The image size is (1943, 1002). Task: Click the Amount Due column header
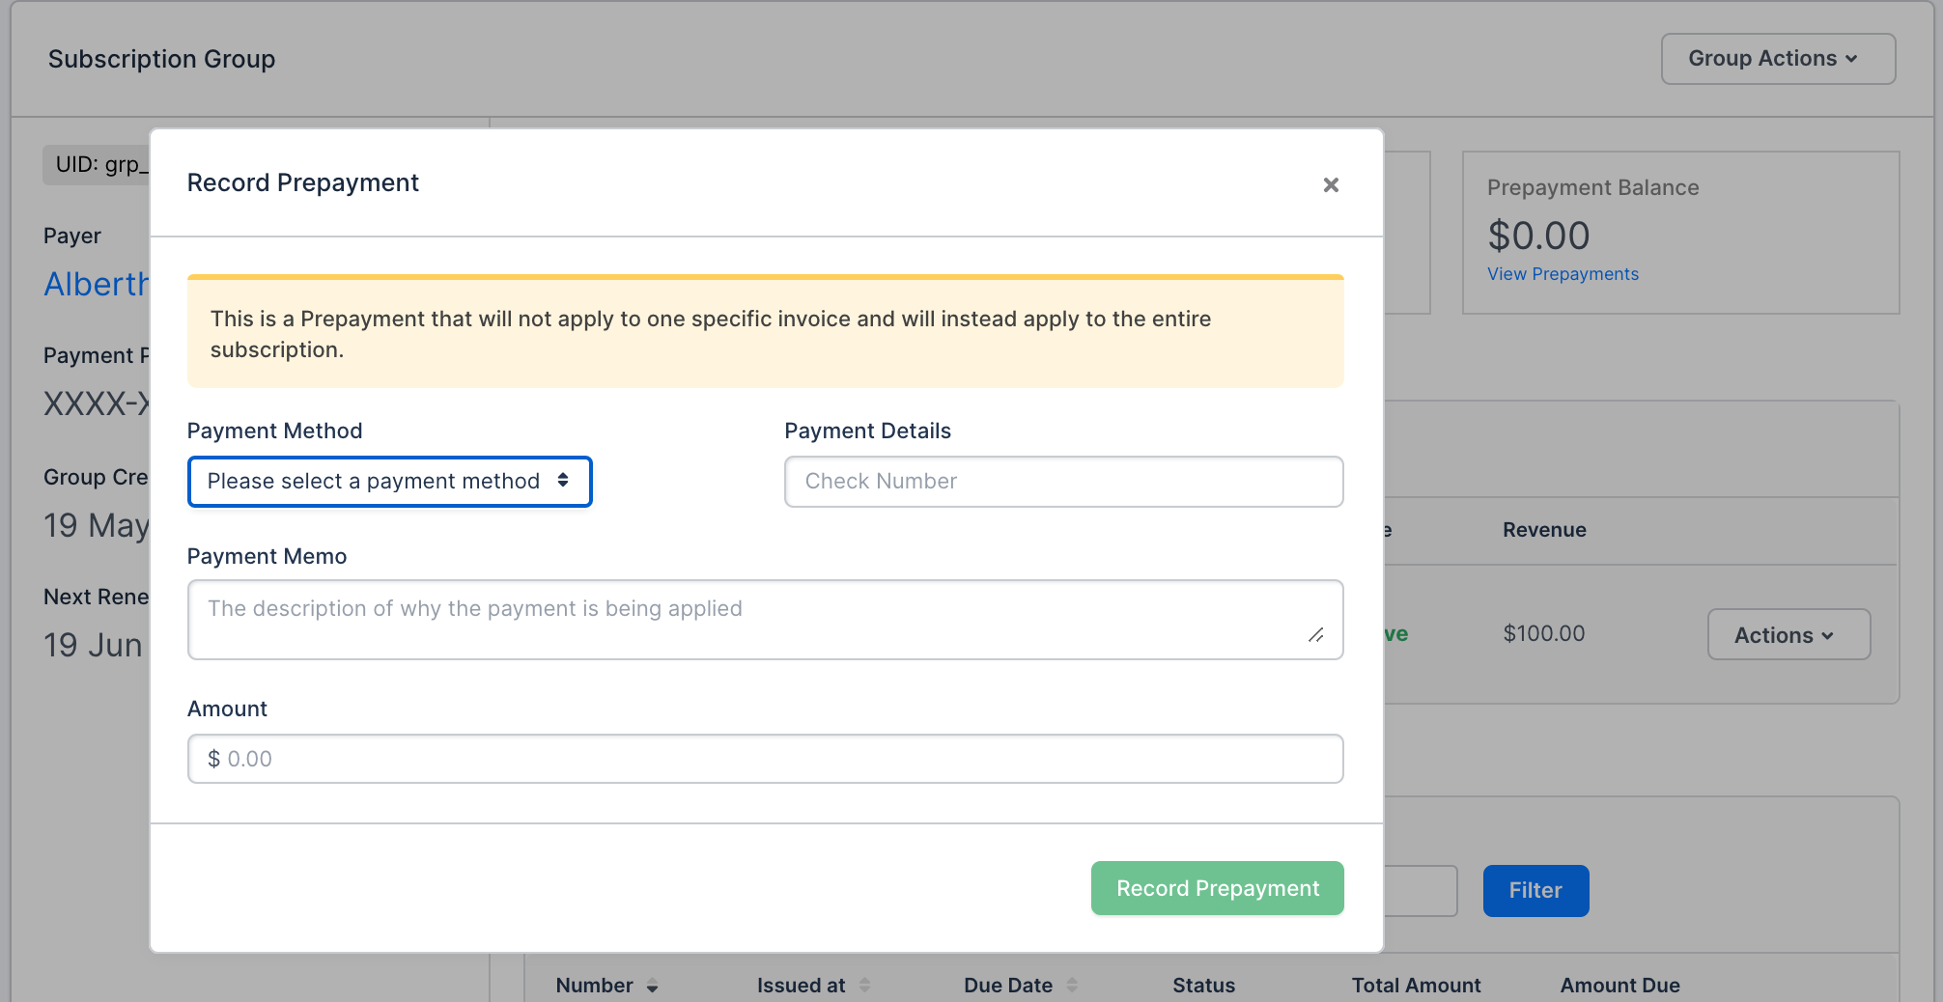pos(1619,986)
